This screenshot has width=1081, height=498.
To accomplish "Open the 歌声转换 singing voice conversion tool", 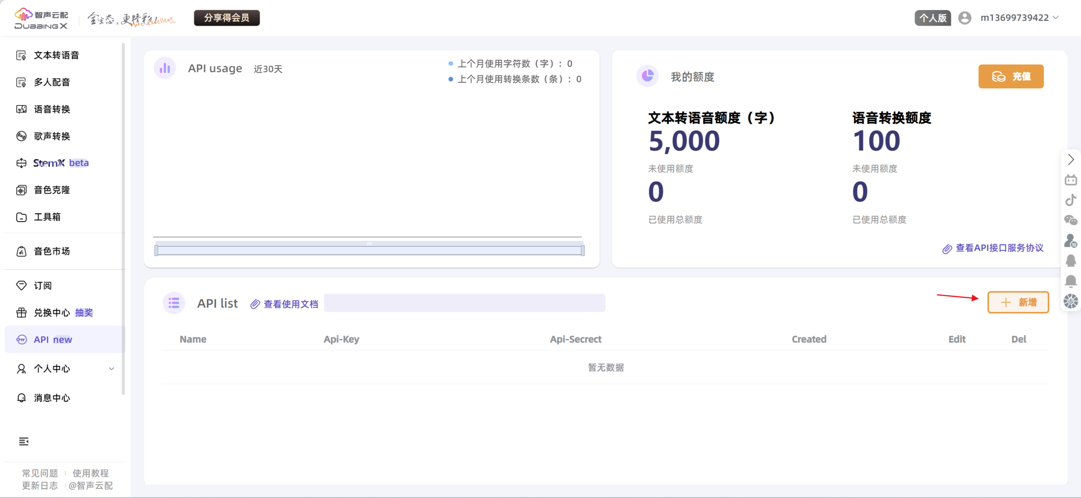I will point(52,136).
